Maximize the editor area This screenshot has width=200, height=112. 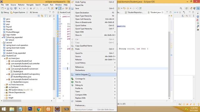[x=170, y=12]
